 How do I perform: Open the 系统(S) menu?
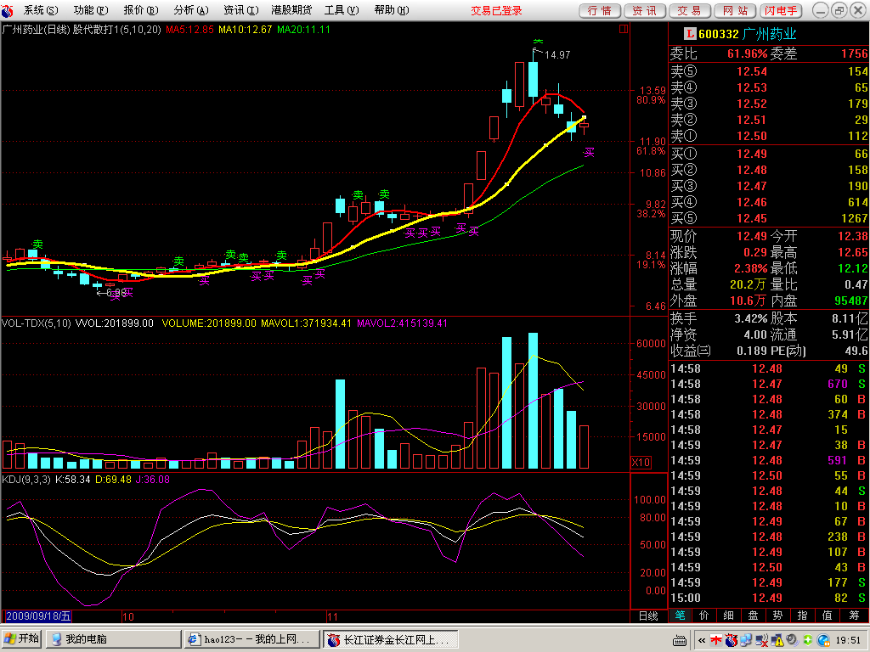point(41,10)
